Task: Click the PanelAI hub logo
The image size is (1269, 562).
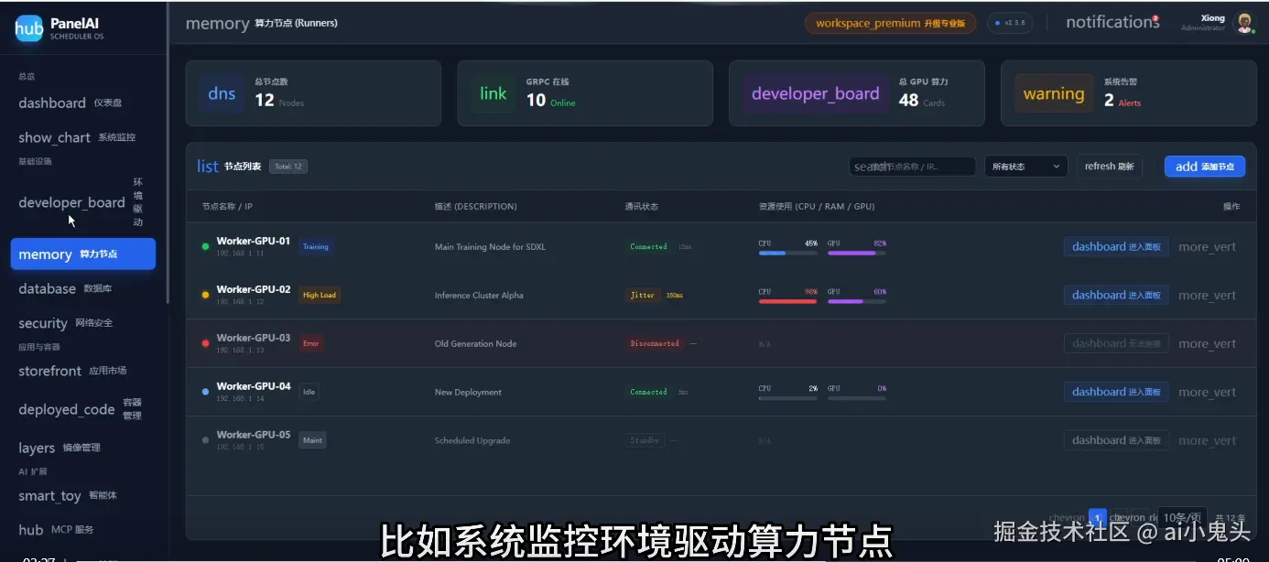Action: pyautogui.click(x=29, y=28)
